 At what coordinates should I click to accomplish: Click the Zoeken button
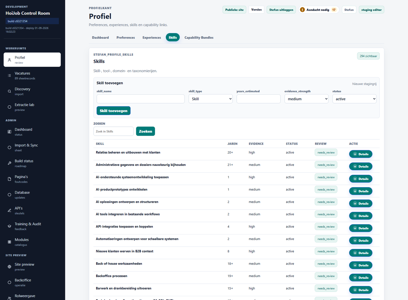[145, 131]
